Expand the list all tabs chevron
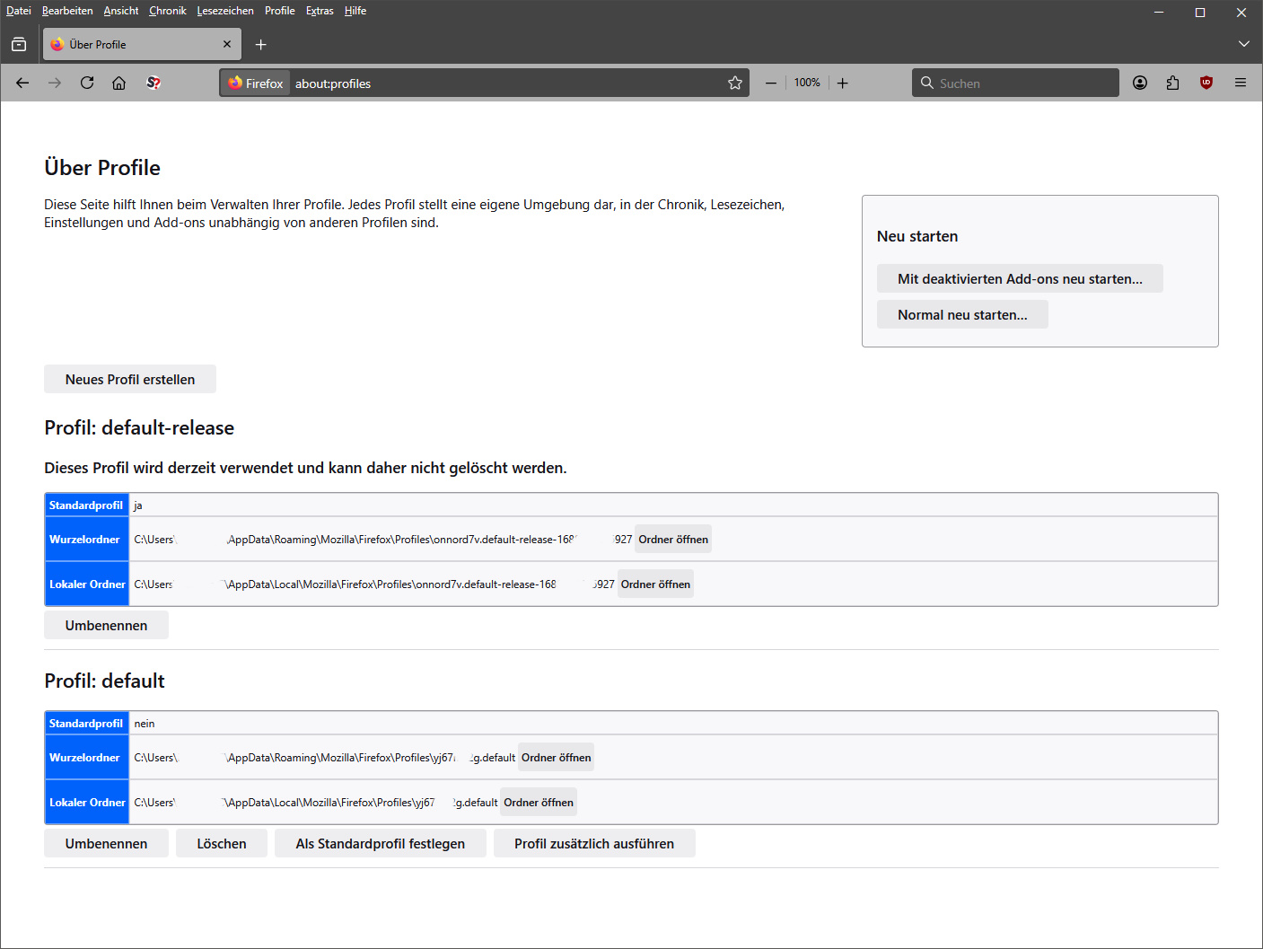Viewport: 1263px width, 949px height. pyautogui.click(x=1243, y=44)
